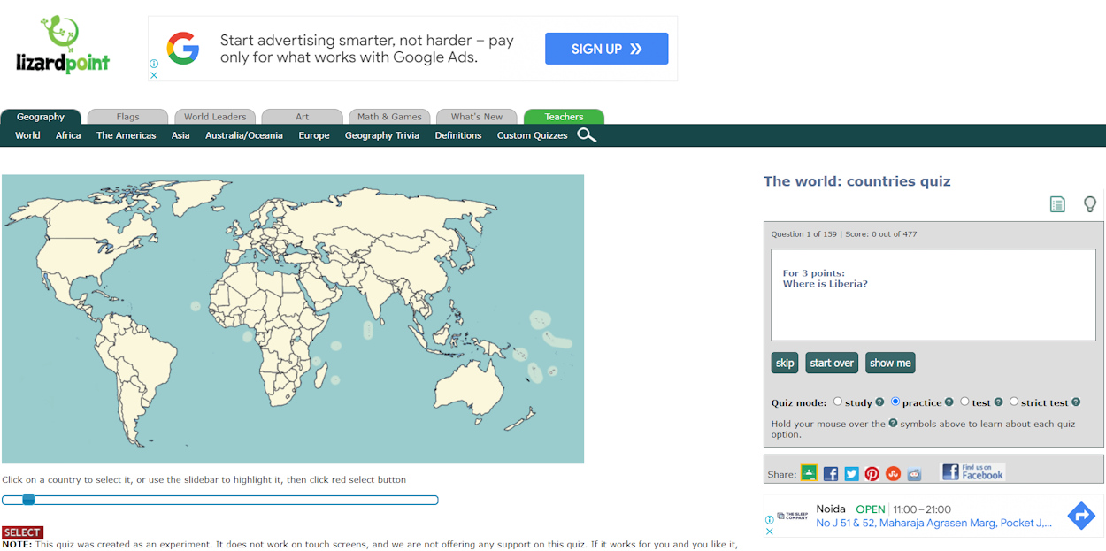Open the Custom Quizzes menu item
1106x551 pixels.
point(532,134)
